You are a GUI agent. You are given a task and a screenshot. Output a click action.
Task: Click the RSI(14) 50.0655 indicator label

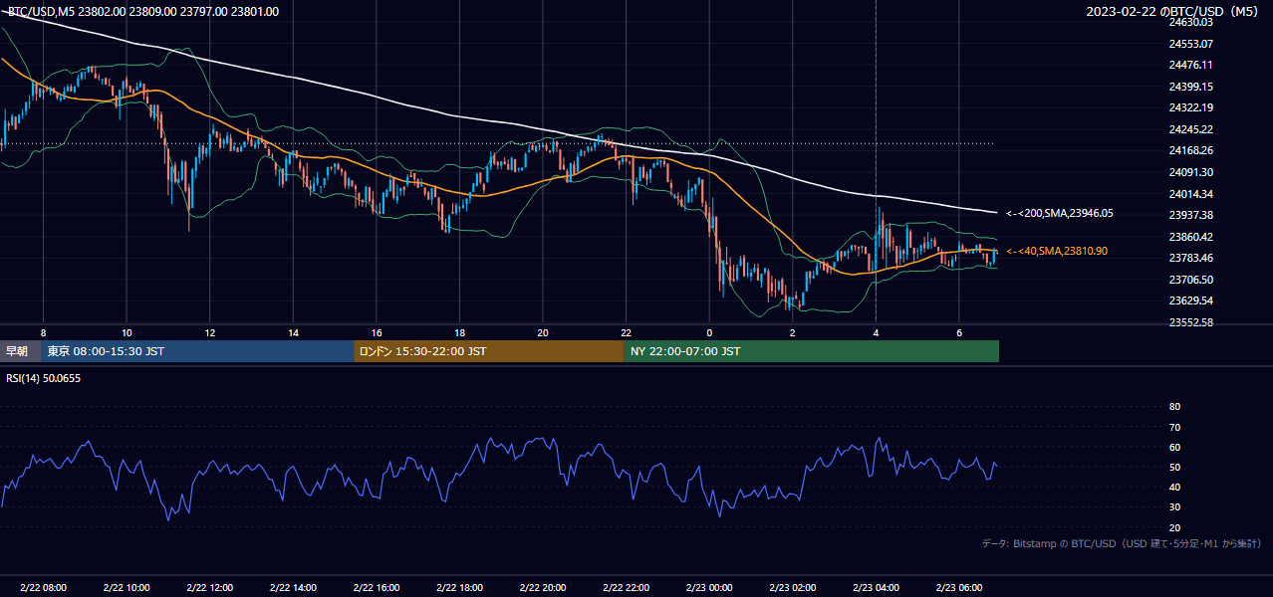[x=43, y=378]
